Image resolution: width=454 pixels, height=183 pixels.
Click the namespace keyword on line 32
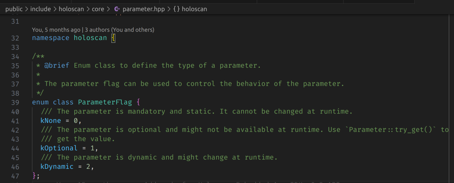[x=50, y=38]
